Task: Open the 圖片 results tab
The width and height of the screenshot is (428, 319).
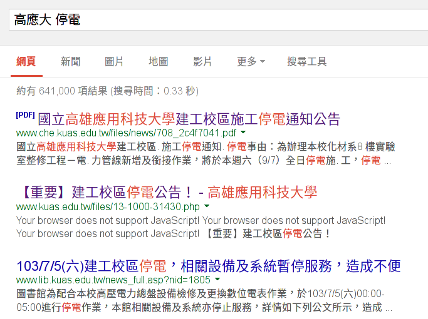Action: 114,61
